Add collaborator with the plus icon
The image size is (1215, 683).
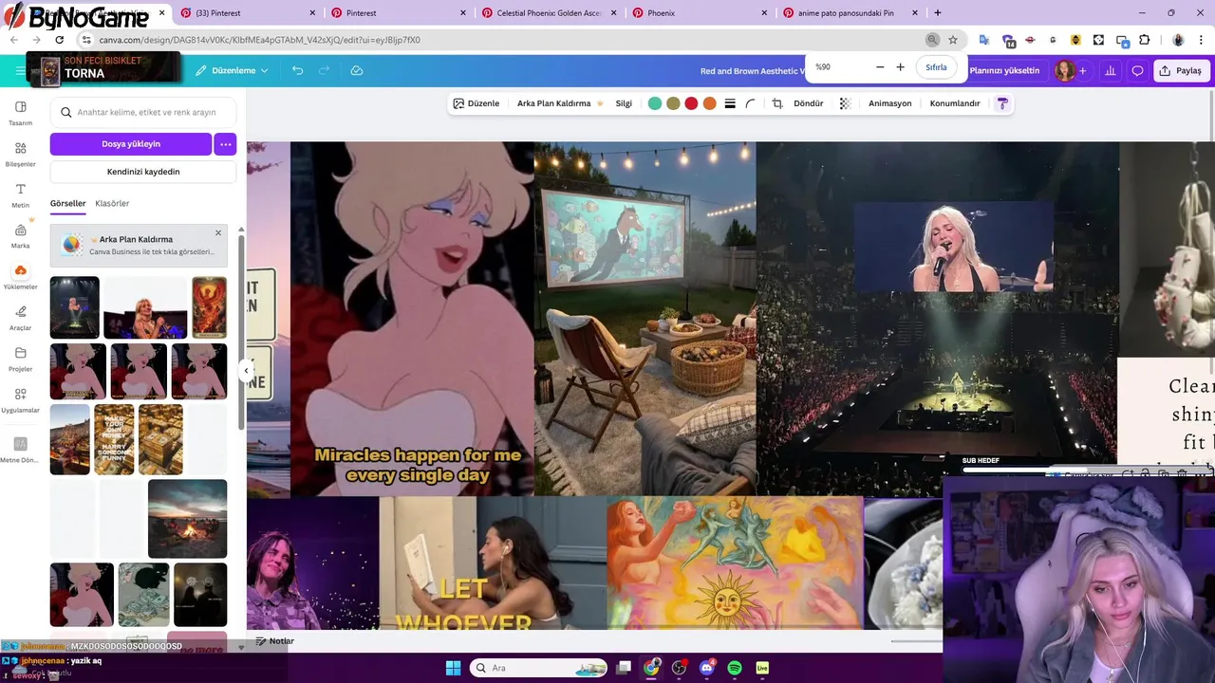pyautogui.click(x=1083, y=70)
